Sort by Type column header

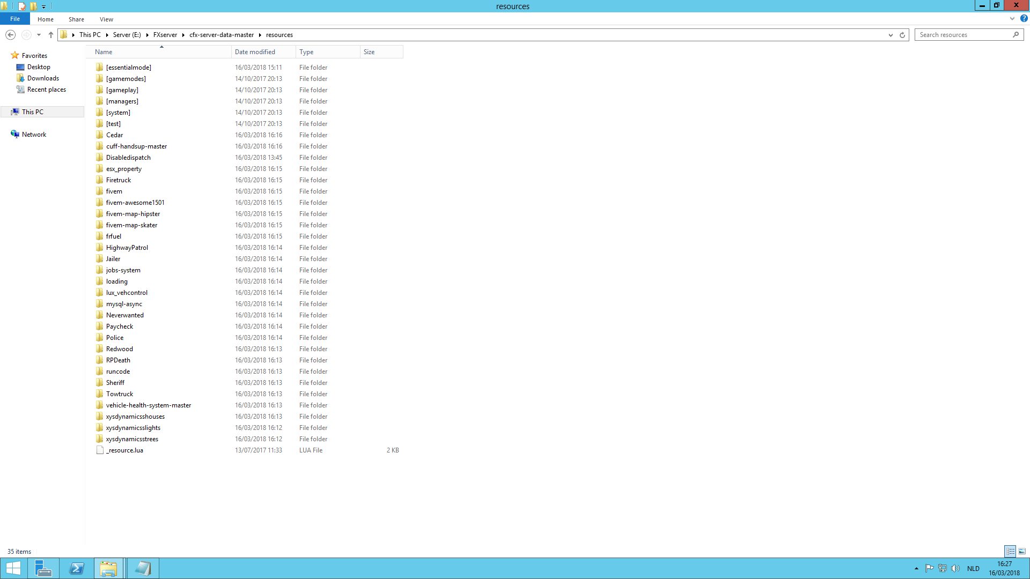(328, 52)
